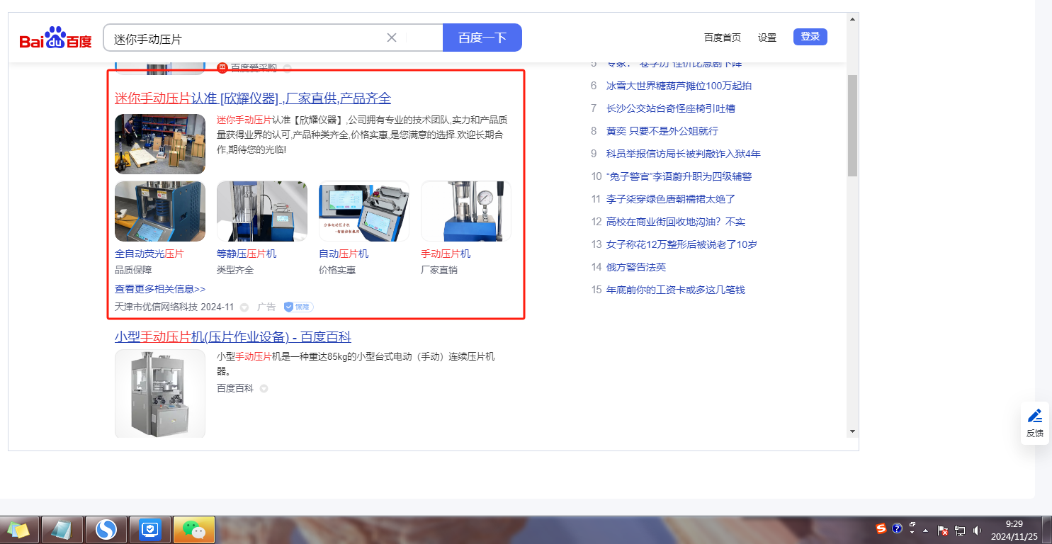The image size is (1052, 544).
Task: Open the 全自动荧光压片 product image
Action: coord(160,211)
